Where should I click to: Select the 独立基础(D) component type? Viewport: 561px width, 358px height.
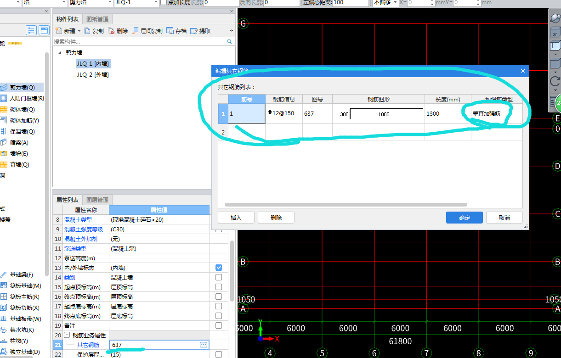21,352
